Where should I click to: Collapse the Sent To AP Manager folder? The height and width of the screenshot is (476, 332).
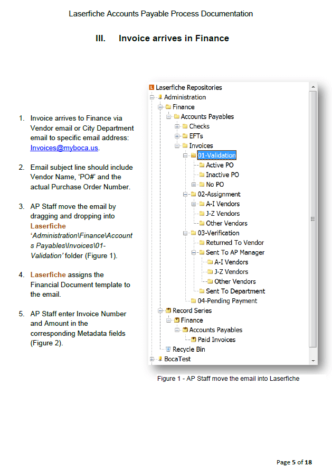pyautogui.click(x=194, y=253)
